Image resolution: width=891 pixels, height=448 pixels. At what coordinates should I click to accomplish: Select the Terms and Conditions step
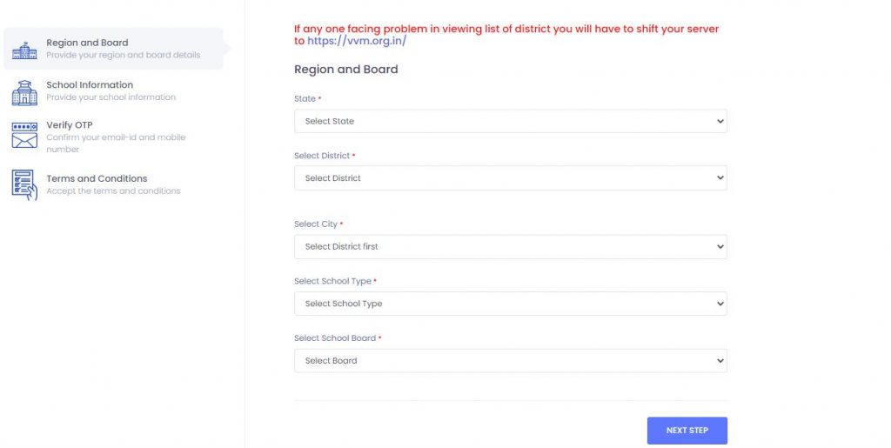click(x=114, y=184)
